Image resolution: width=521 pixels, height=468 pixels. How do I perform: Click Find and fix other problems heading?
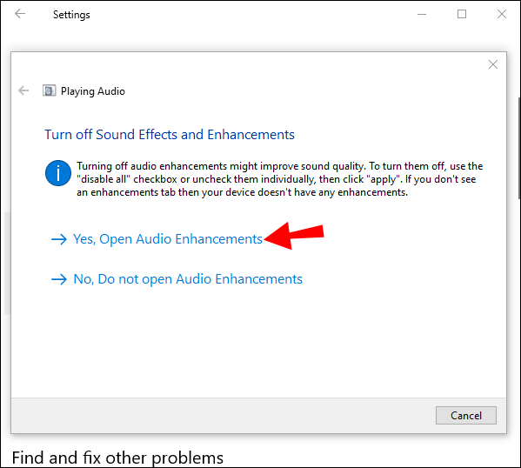[x=117, y=458]
